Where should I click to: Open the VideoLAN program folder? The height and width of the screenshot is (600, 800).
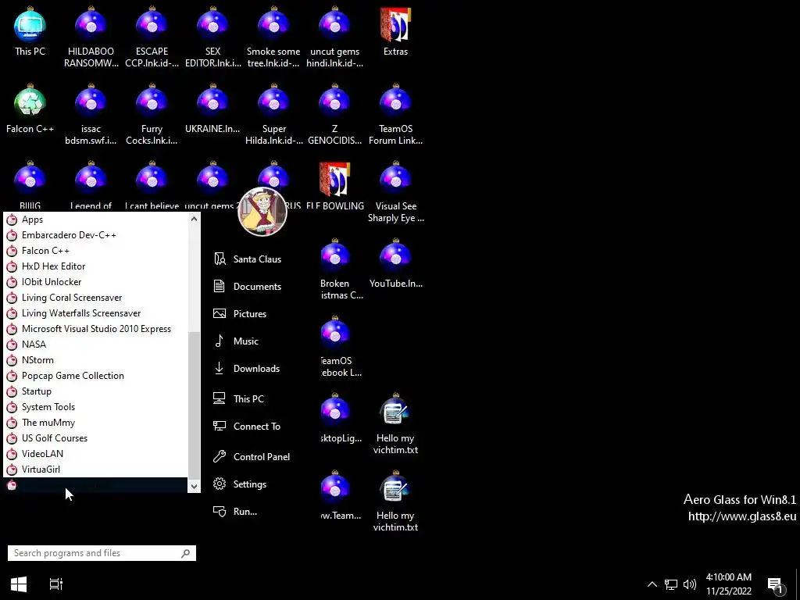click(x=95, y=454)
